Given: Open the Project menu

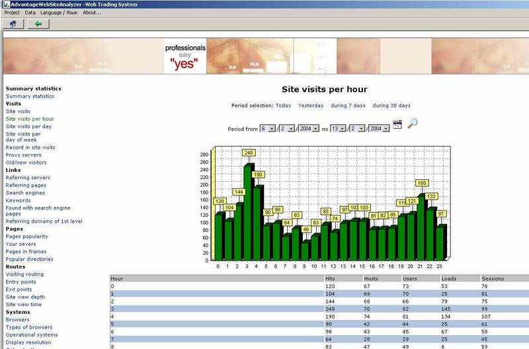Looking at the screenshot, I should click(12, 13).
